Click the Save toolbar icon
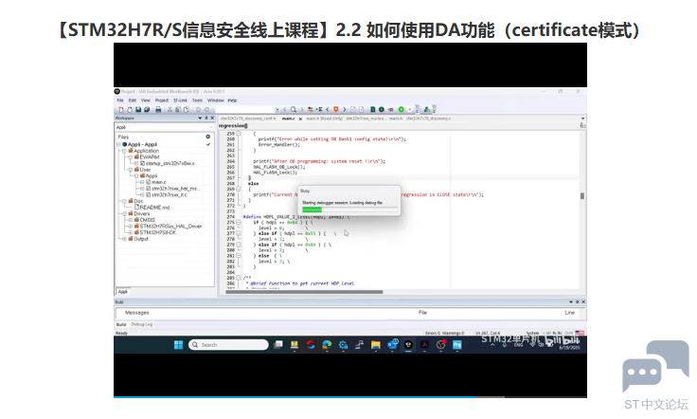This screenshot has width=697, height=419. click(x=138, y=109)
